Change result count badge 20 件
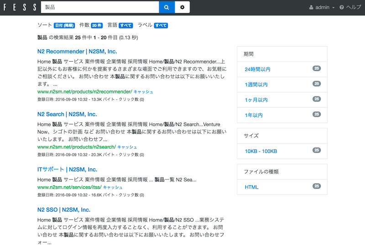Screen dimensions: 365x246 point(97,26)
